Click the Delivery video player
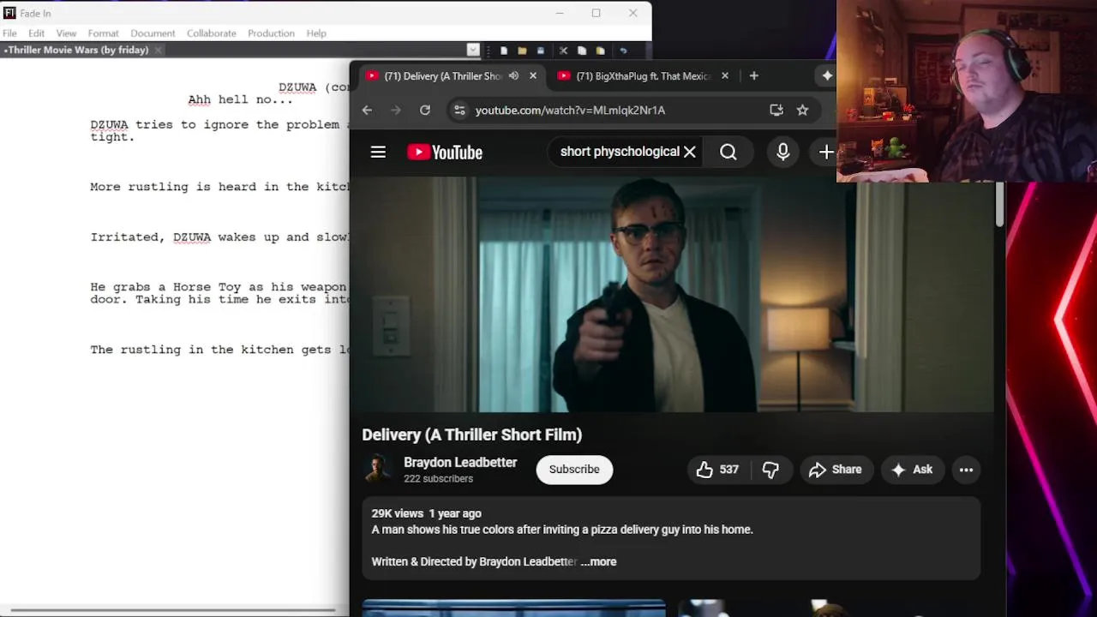1097x617 pixels. [672, 294]
